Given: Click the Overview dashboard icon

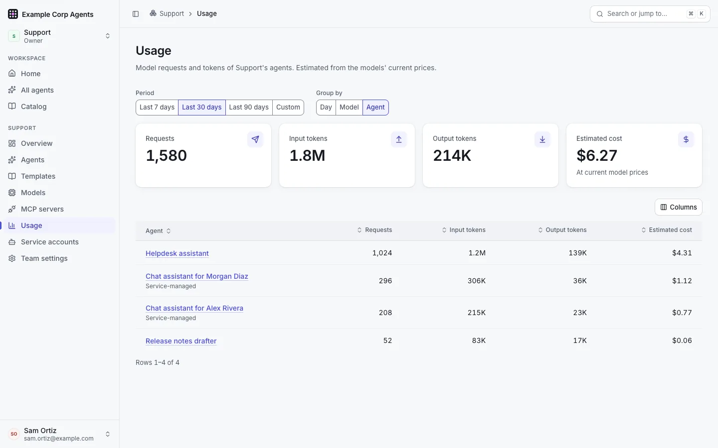Looking at the screenshot, I should click(12, 143).
